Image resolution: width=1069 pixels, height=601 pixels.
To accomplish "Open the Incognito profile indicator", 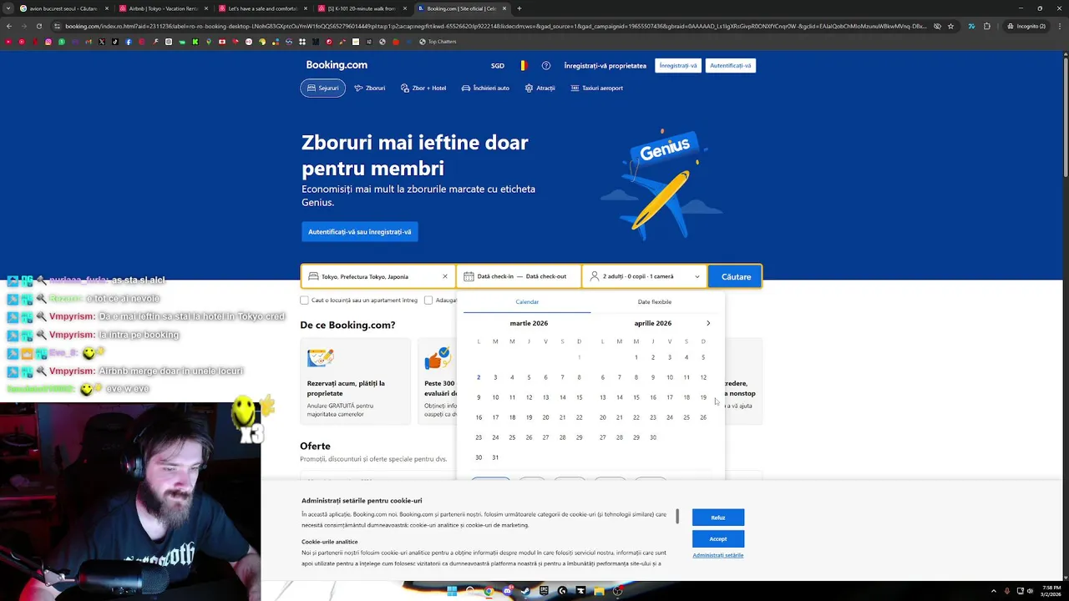I will tap(1027, 26).
